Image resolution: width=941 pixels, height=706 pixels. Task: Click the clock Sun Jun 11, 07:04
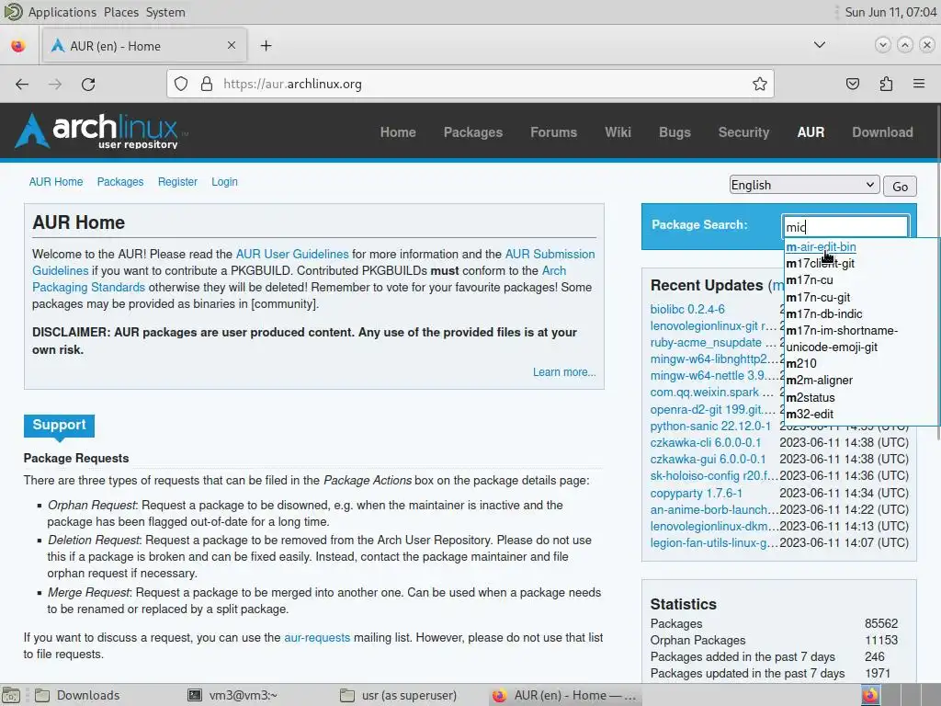[x=890, y=12]
